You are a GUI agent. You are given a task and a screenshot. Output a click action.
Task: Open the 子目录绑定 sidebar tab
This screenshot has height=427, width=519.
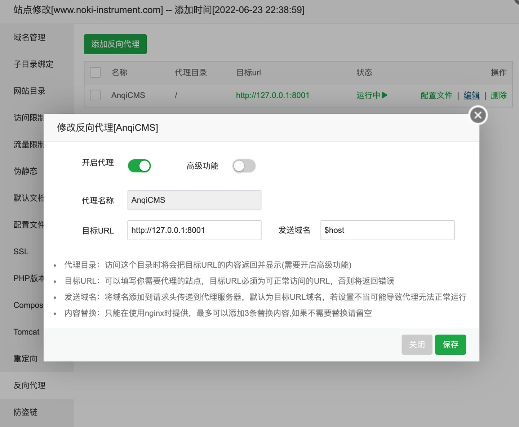tap(34, 64)
